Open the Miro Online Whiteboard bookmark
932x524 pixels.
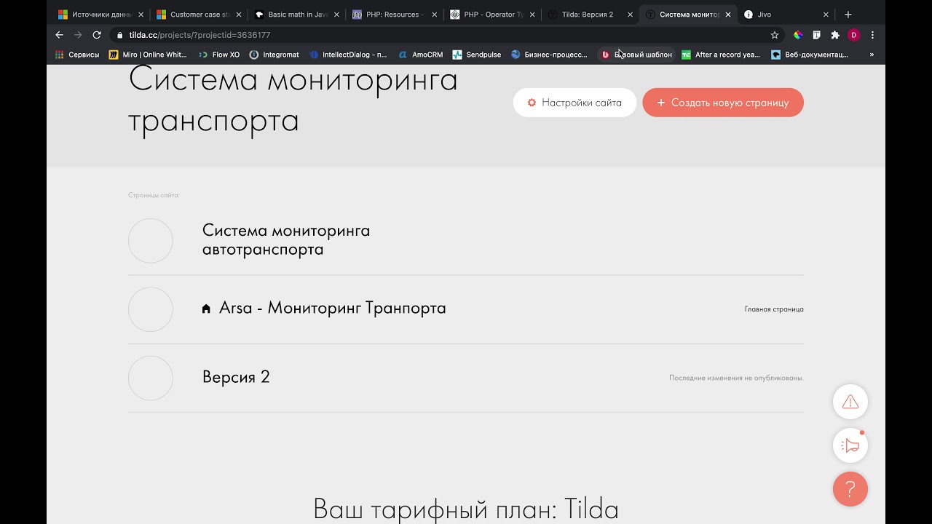(148, 55)
